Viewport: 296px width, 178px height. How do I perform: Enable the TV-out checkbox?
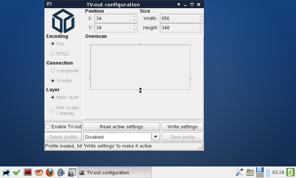(x=47, y=126)
